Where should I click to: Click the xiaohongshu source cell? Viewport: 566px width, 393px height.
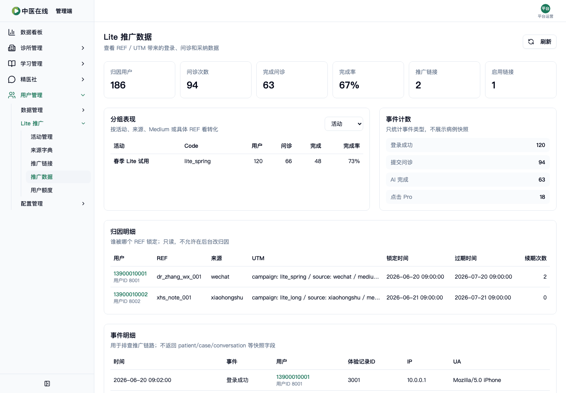click(227, 298)
